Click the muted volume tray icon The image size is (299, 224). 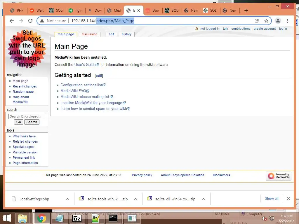(x=264, y=219)
